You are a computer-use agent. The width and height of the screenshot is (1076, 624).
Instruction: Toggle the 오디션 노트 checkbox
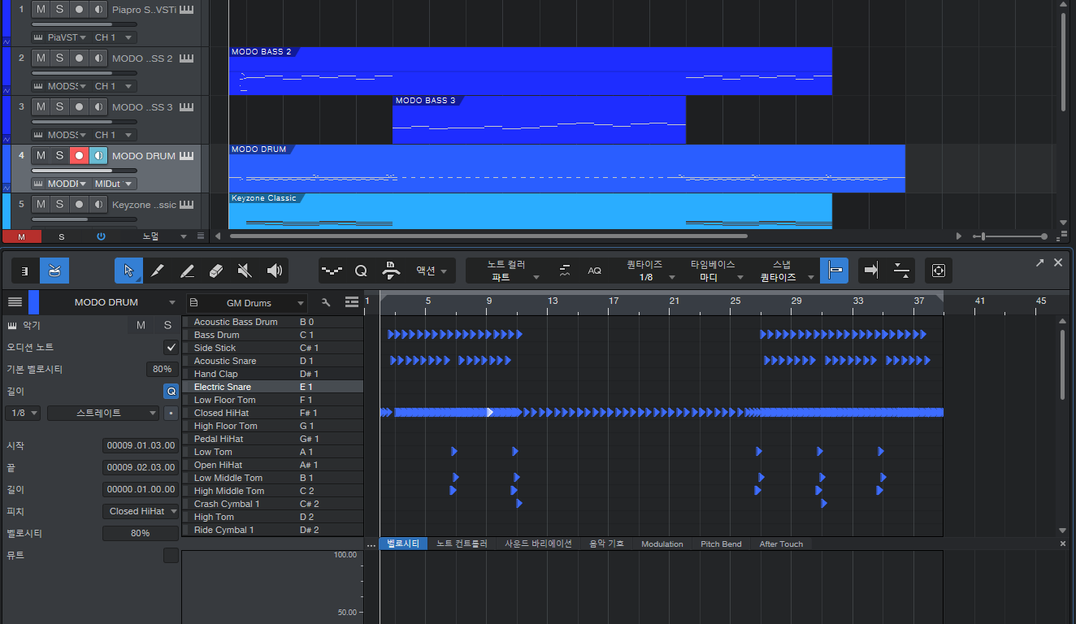171,347
